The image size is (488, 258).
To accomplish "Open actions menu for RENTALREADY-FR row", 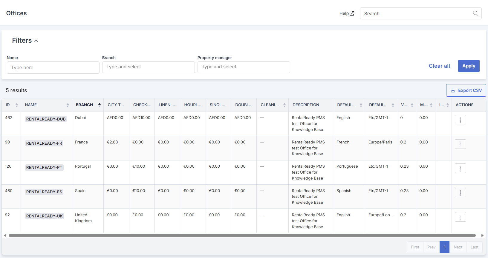I will (460, 144).
